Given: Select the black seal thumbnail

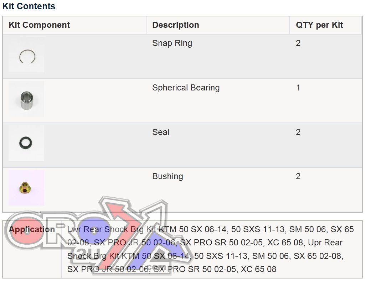Looking at the screenshot, I should (26, 143).
